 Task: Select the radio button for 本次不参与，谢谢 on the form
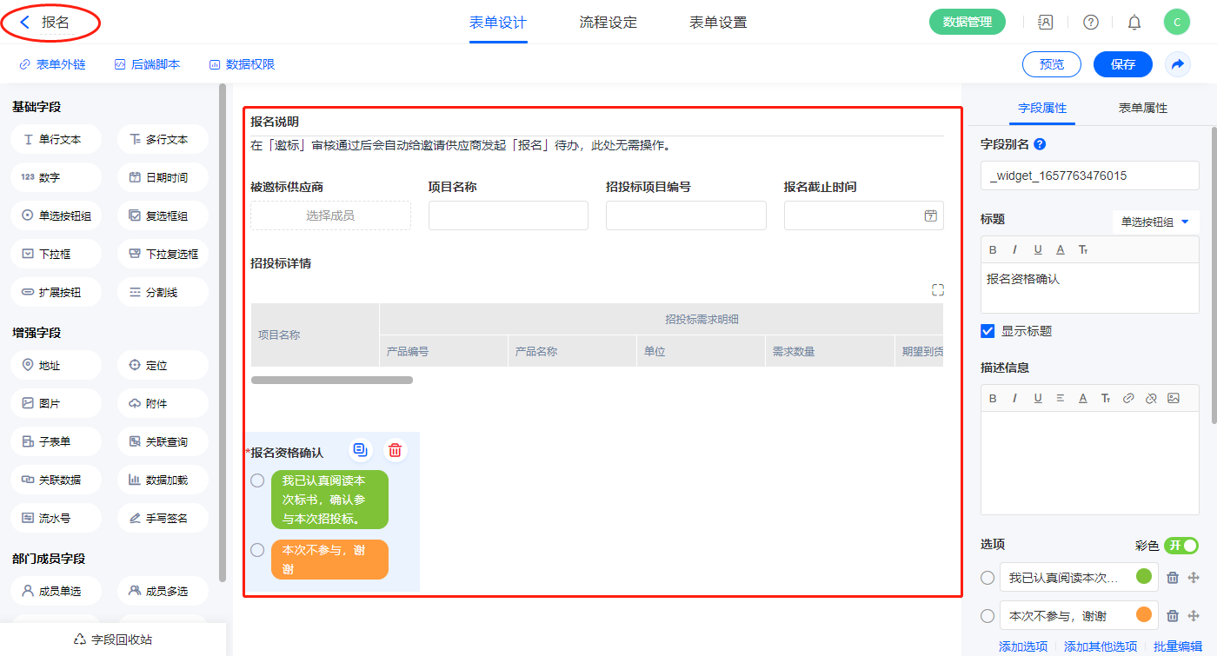(x=257, y=550)
